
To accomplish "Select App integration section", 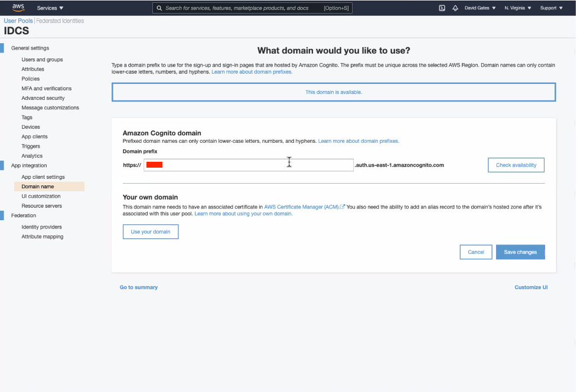I will (x=29, y=165).
